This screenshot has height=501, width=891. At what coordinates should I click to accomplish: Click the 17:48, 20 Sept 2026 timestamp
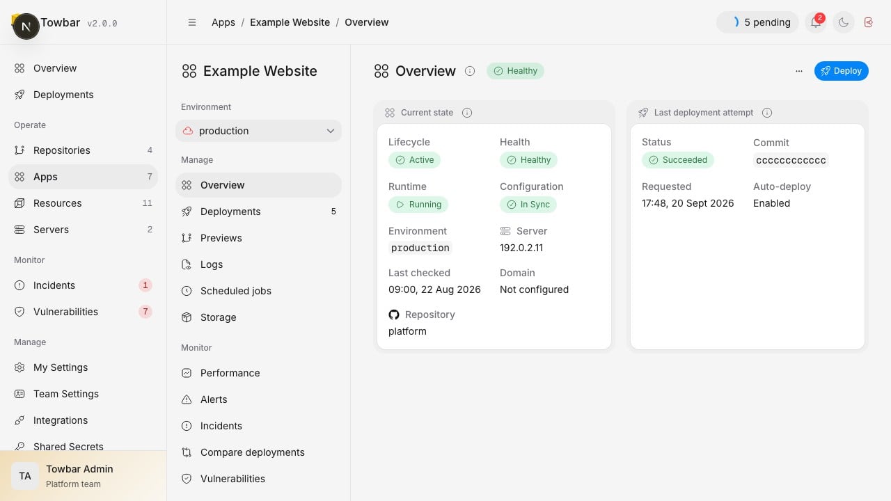[688, 203]
